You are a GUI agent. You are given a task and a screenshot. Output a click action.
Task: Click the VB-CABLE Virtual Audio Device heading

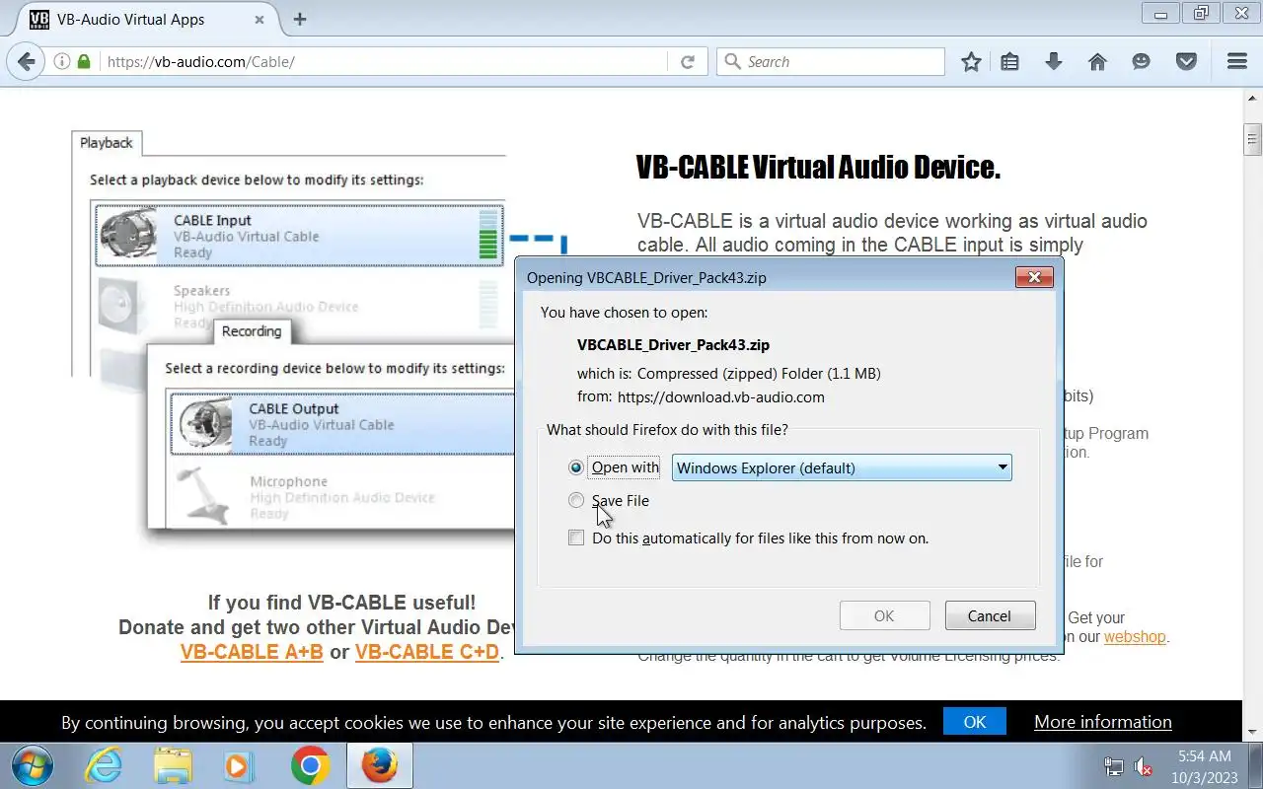(818, 167)
